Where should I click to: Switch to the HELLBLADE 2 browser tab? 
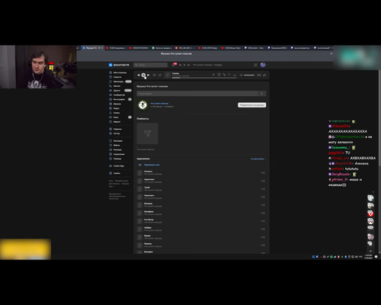click(x=184, y=48)
